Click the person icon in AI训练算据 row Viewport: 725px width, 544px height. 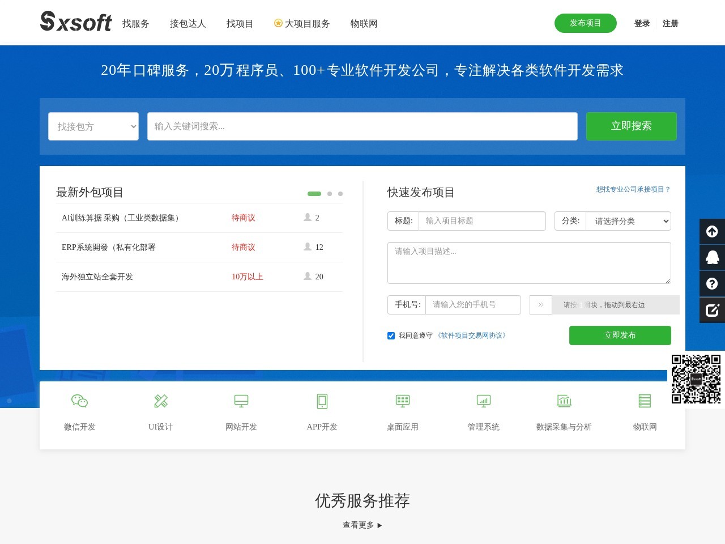click(308, 217)
